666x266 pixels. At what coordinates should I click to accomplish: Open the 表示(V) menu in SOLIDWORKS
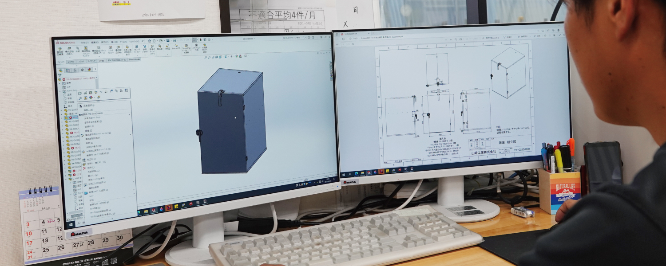click(x=105, y=43)
